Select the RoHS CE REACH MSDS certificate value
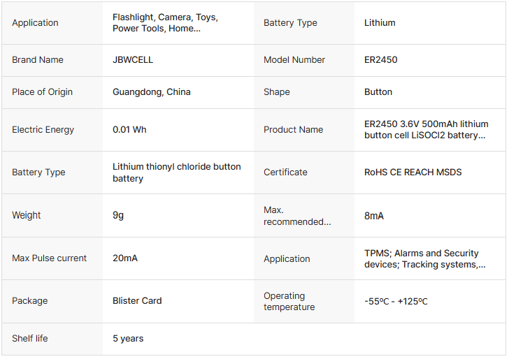The image size is (509, 359). (x=413, y=173)
